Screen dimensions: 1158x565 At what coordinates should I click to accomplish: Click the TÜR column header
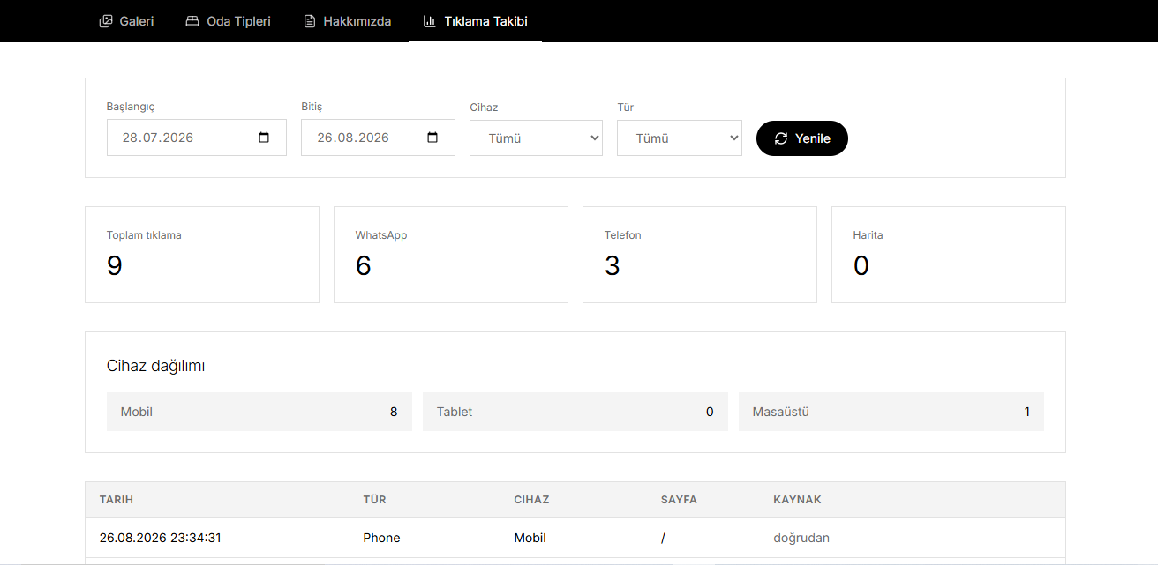tap(375, 500)
